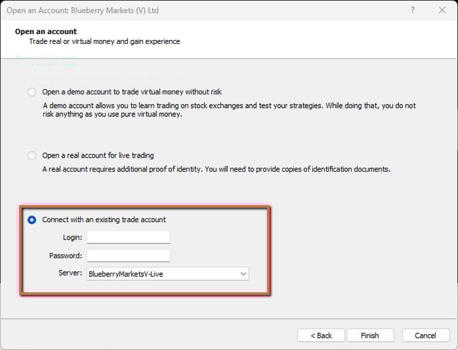This screenshot has width=458, height=350.
Task: Click "Connect with an existing trade account" label
Action: (104, 220)
